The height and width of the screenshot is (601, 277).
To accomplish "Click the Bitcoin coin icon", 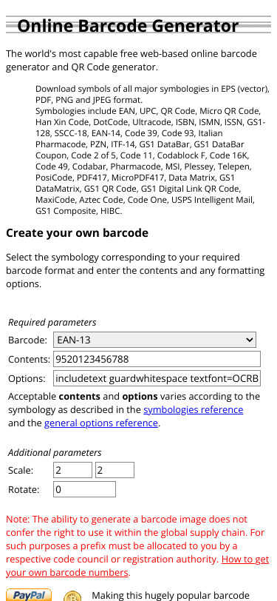I will coord(72,597).
